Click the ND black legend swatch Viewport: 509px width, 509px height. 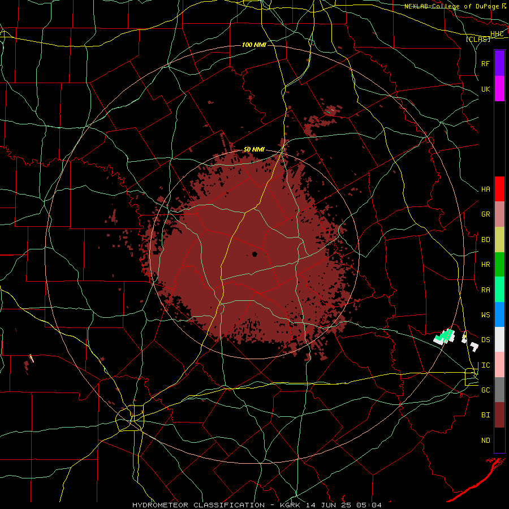499,440
